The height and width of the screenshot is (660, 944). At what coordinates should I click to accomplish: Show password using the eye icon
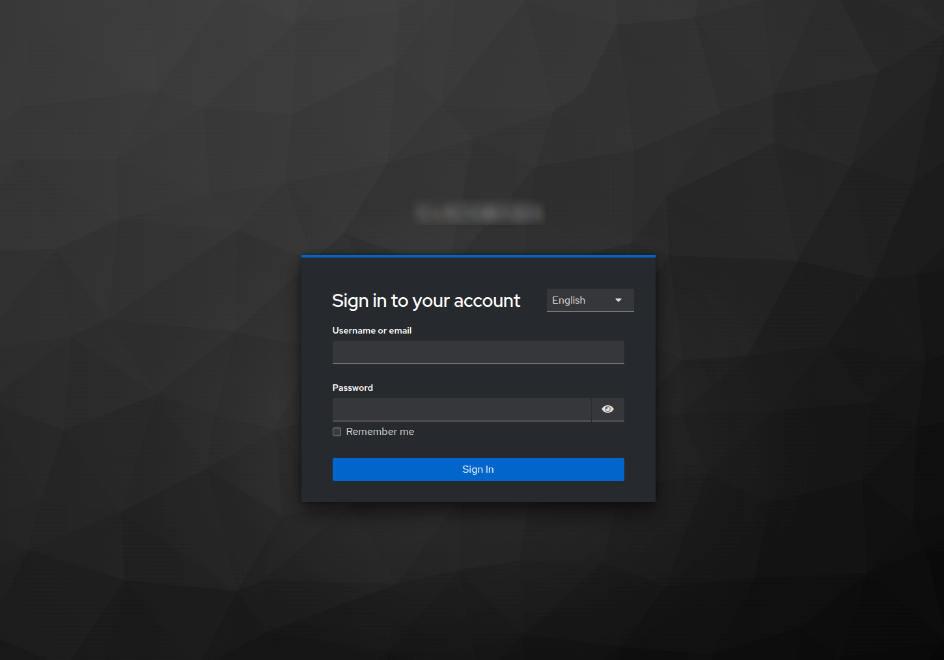coord(608,409)
